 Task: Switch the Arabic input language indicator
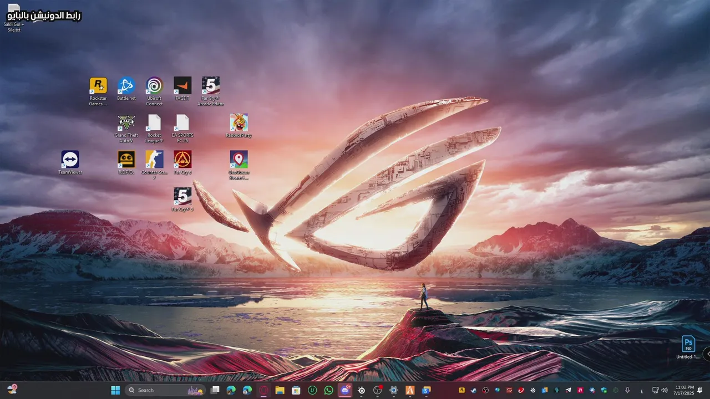pyautogui.click(x=642, y=391)
